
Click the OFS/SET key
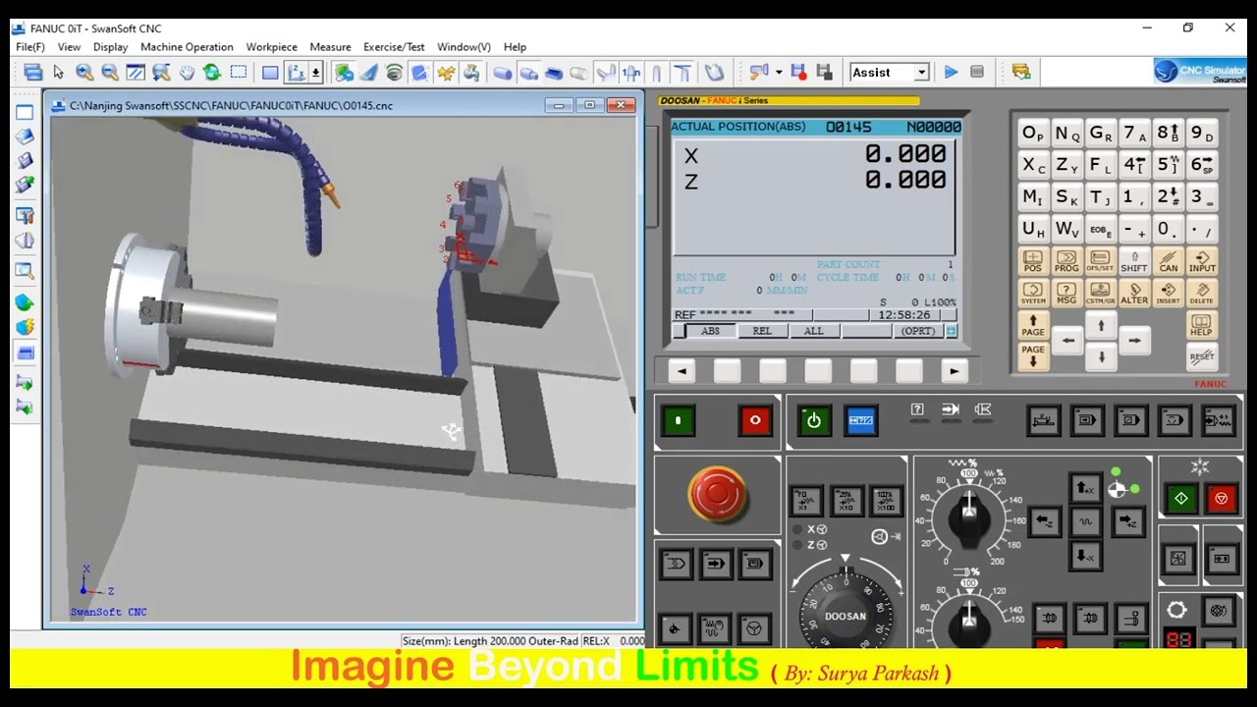1100,261
